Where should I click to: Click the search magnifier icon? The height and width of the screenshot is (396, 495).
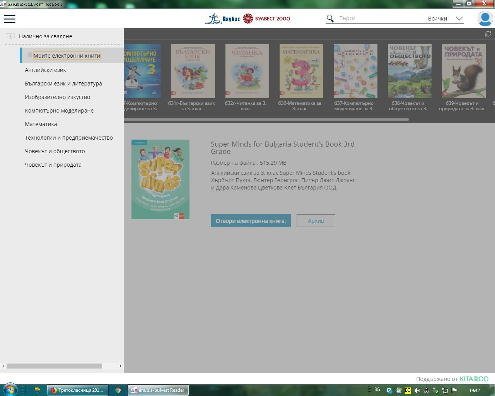coord(330,19)
